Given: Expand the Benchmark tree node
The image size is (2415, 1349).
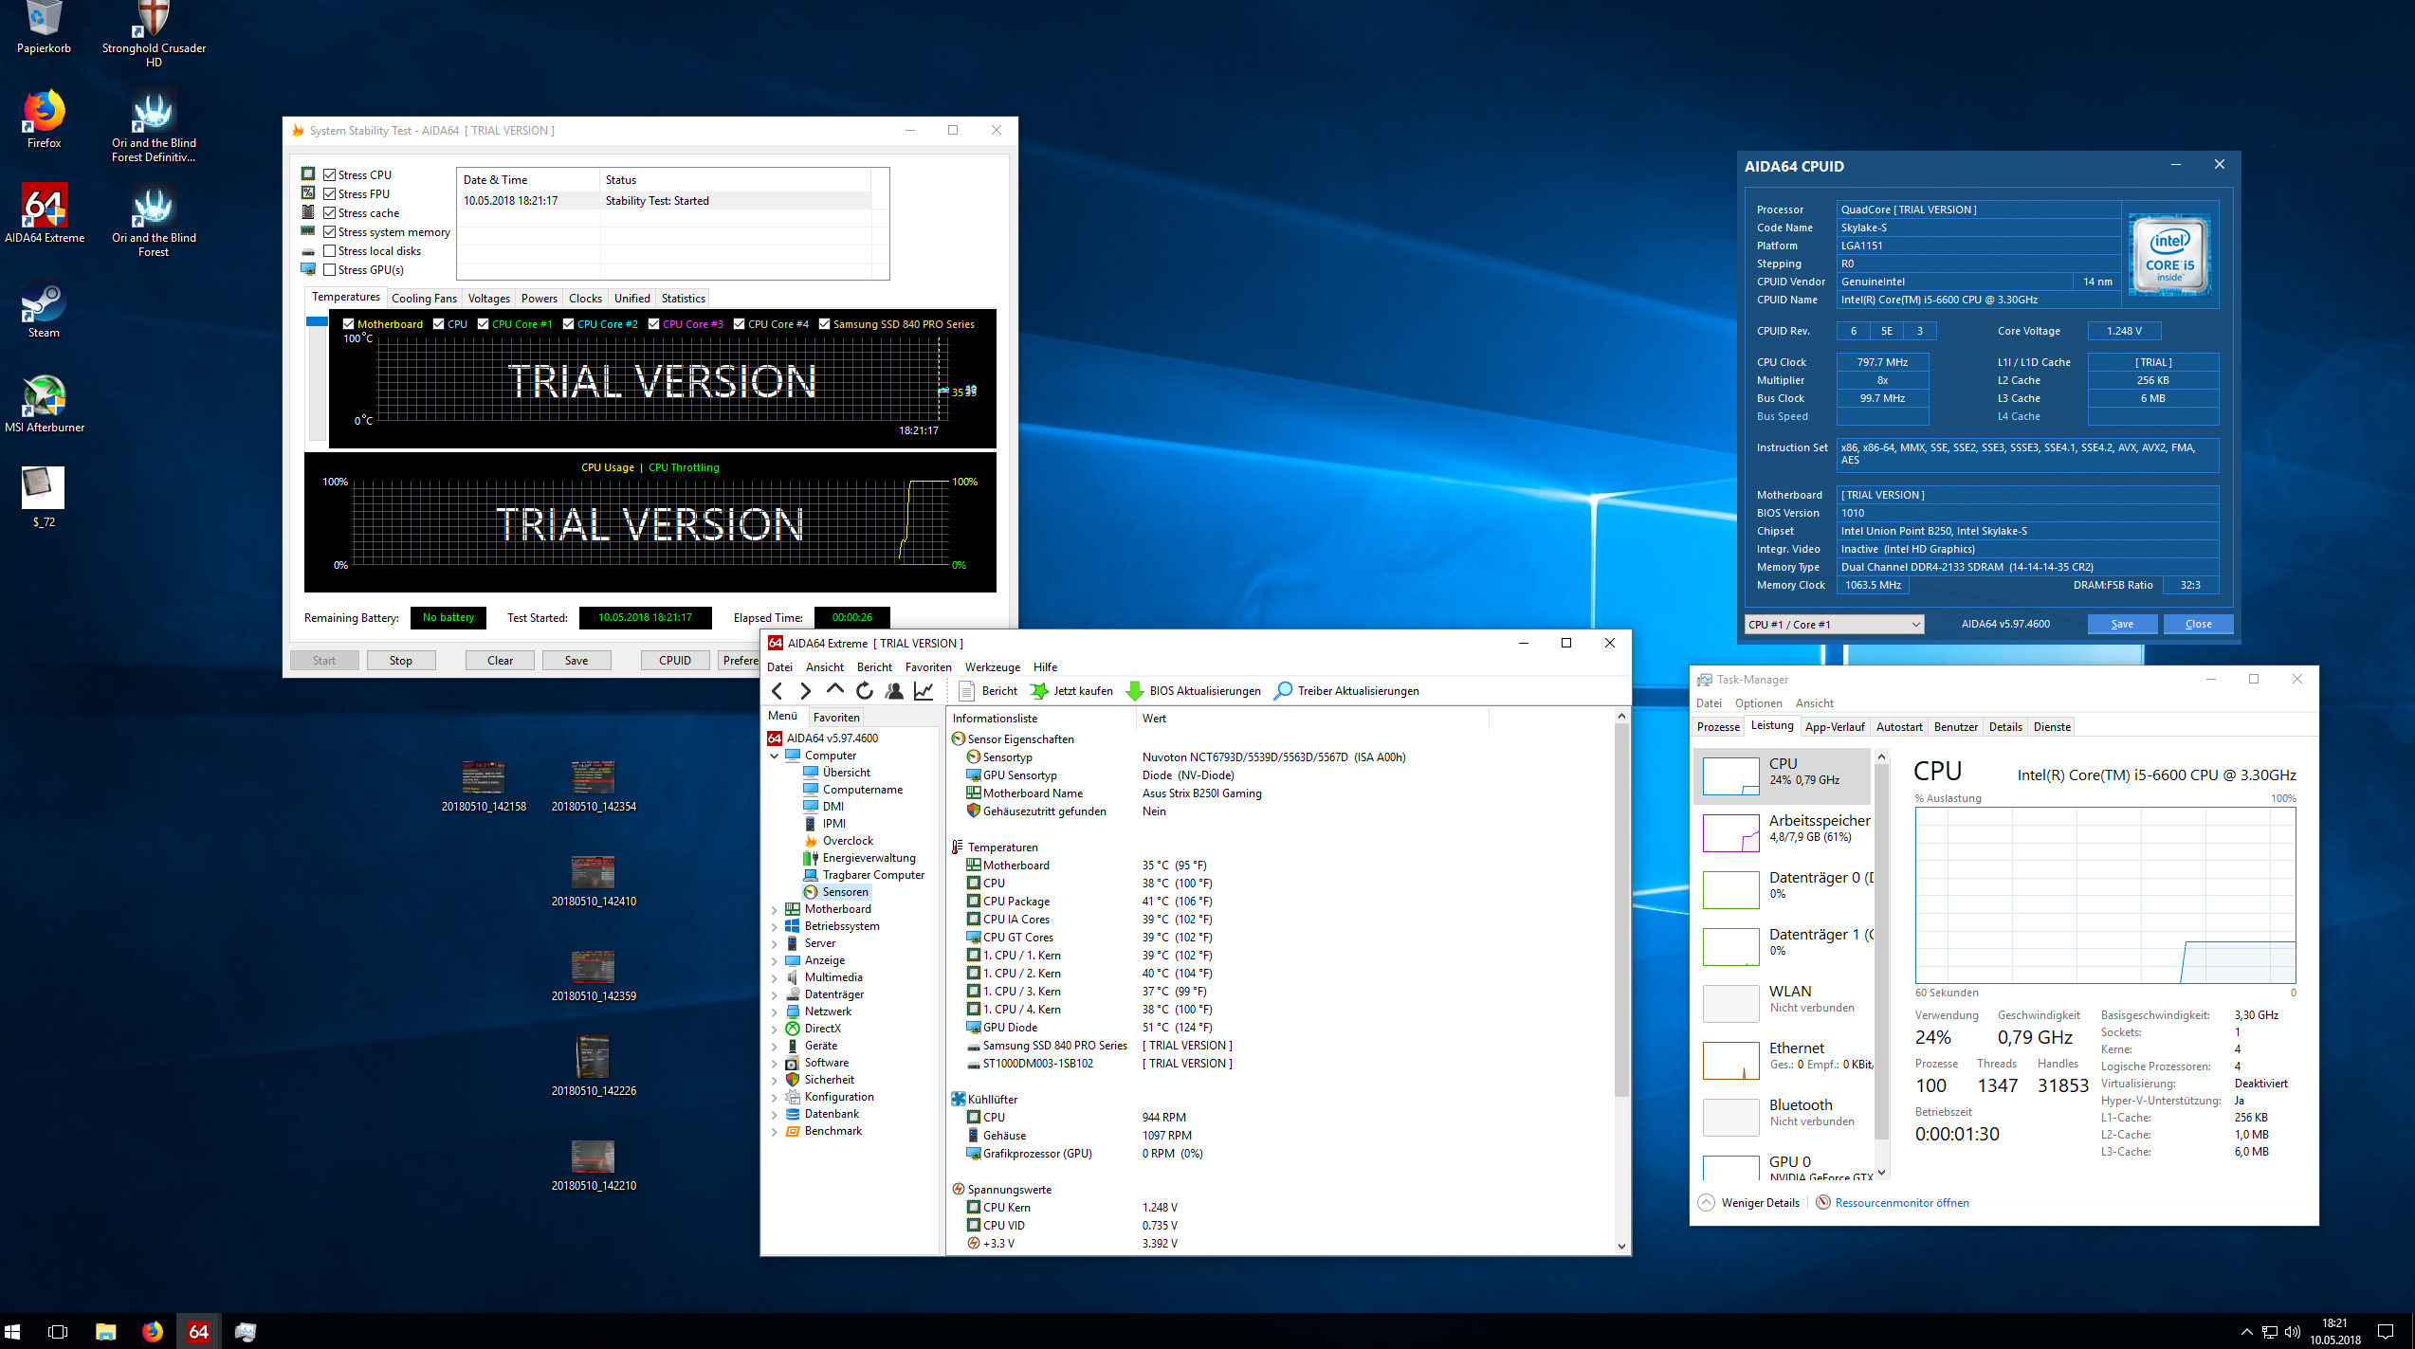Looking at the screenshot, I should (775, 1131).
